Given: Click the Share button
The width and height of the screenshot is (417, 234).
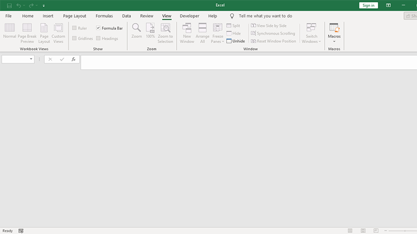Looking at the screenshot, I should 411,16.
